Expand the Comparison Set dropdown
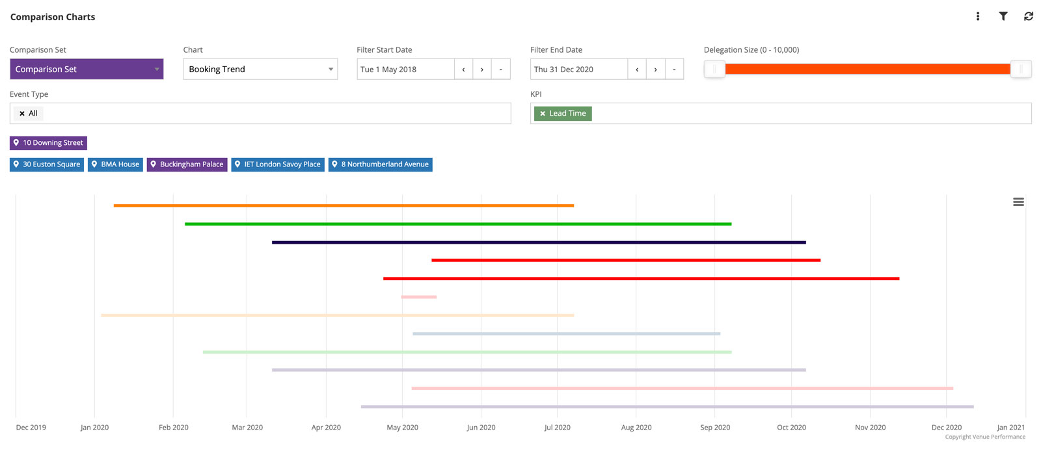Screen dimensions: 1041x451 click(x=87, y=70)
